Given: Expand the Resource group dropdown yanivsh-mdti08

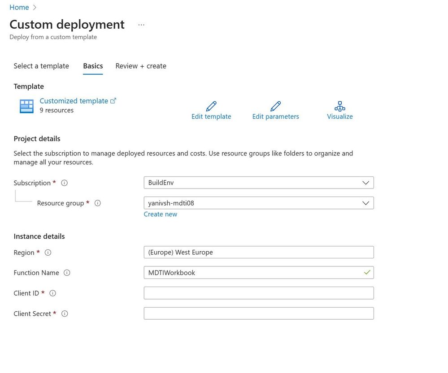Looking at the screenshot, I should pyautogui.click(x=259, y=203).
